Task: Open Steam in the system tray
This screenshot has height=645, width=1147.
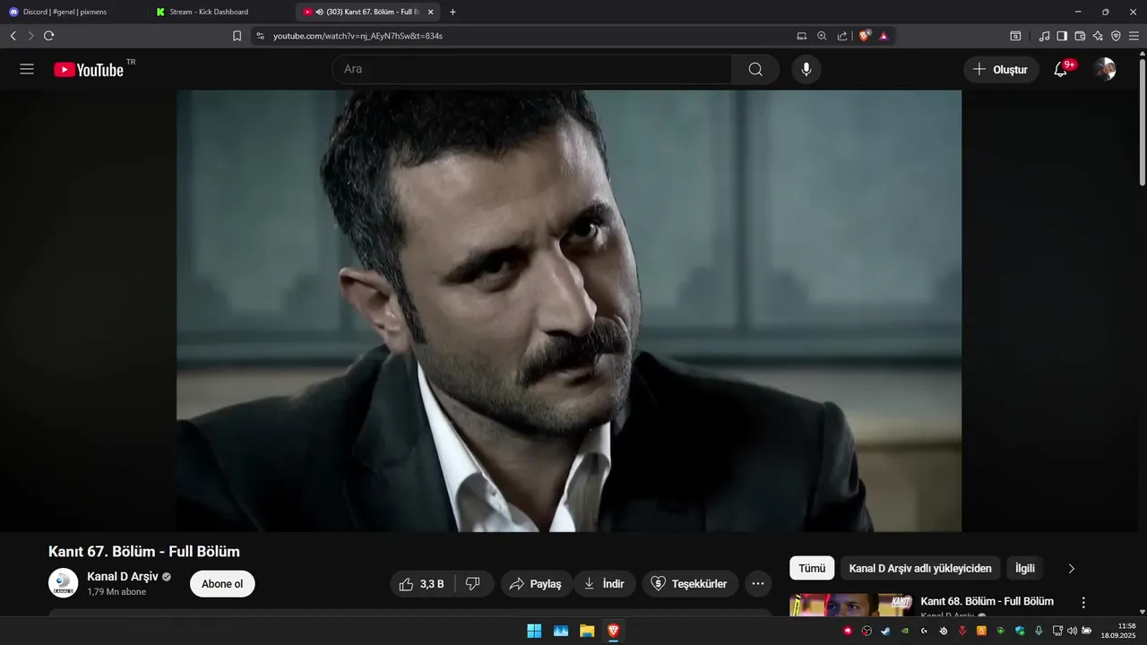Action: click(x=885, y=631)
